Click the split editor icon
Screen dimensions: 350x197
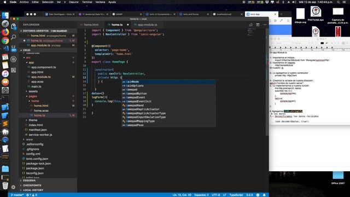point(258,25)
